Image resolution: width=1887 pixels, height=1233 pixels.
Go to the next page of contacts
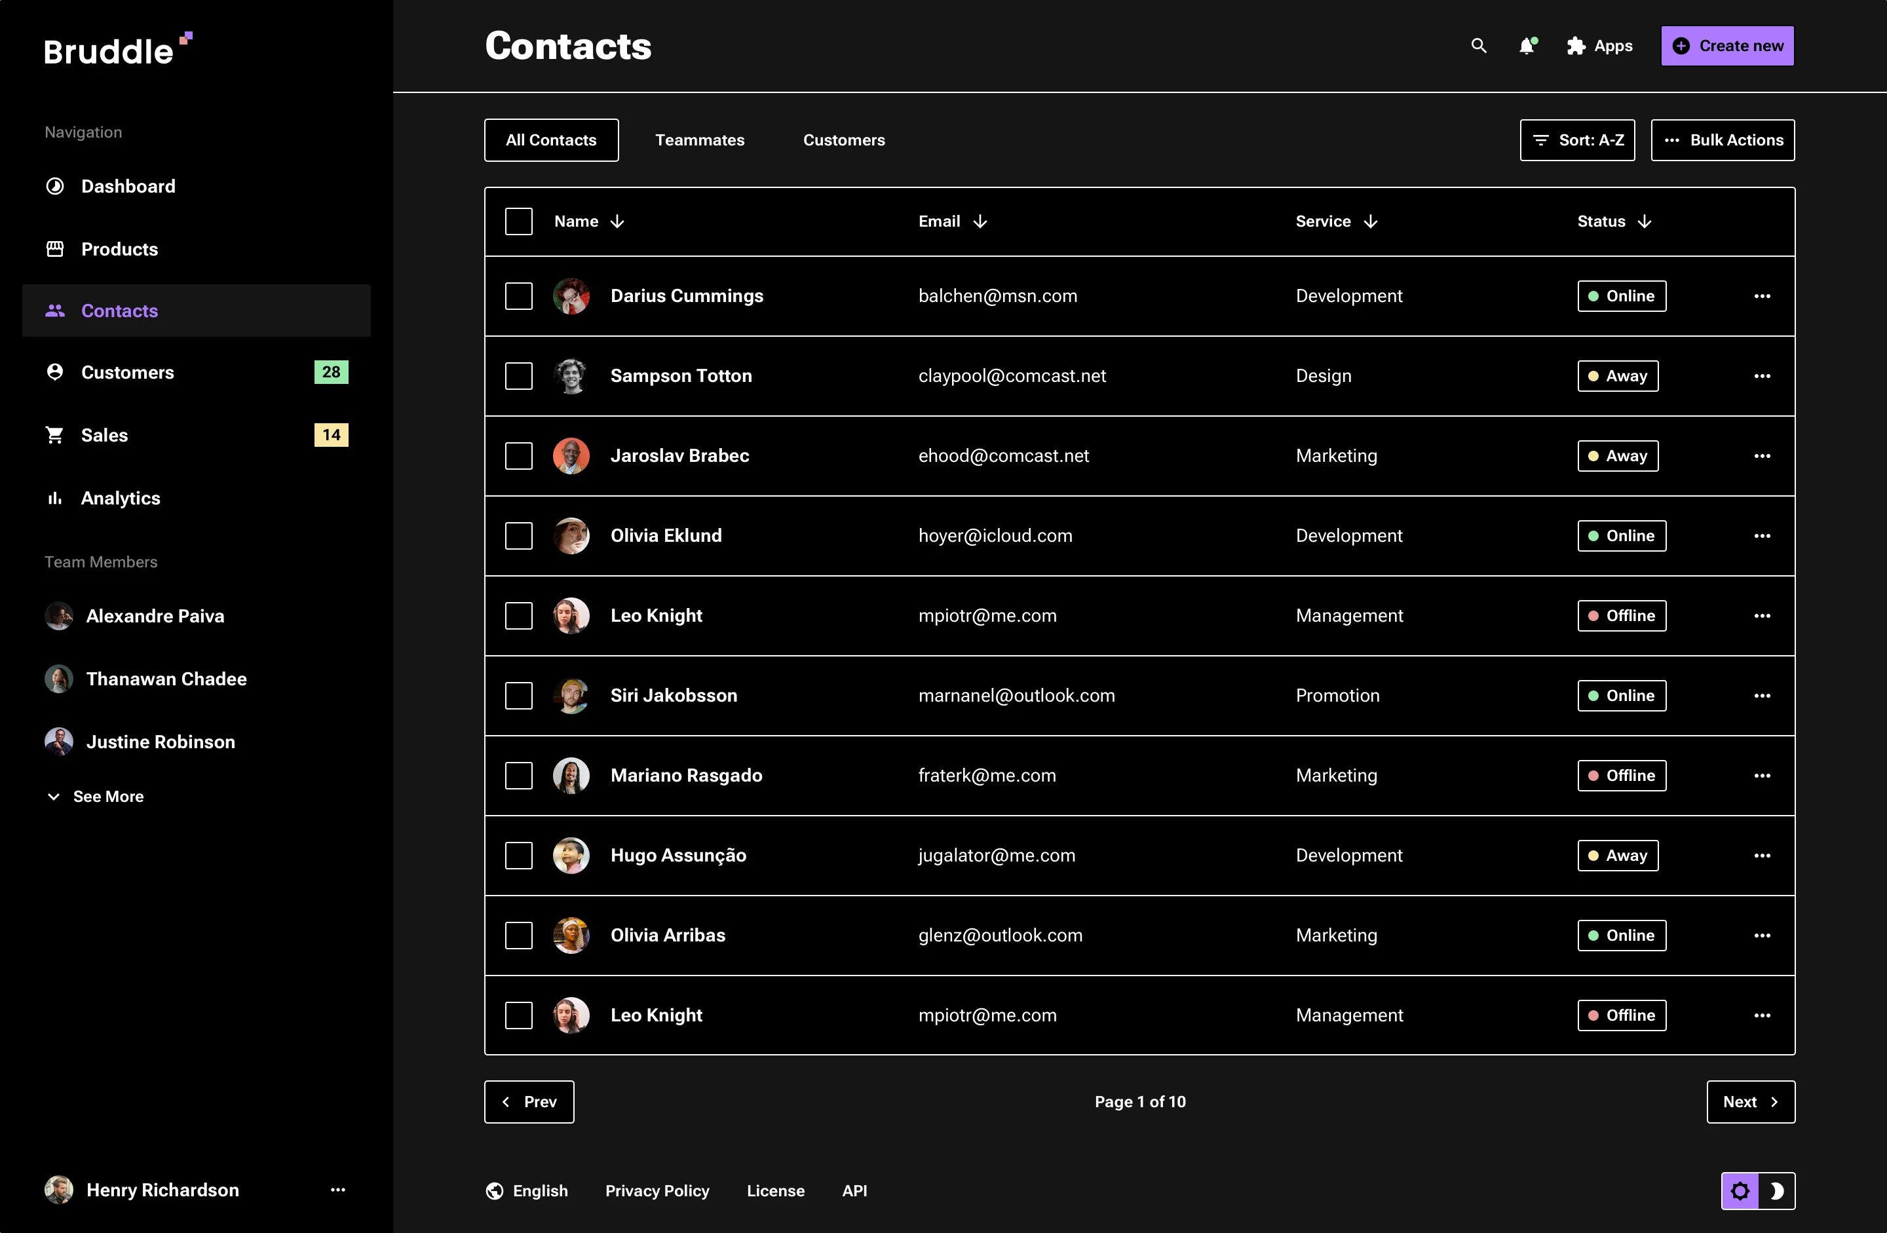tap(1750, 1101)
